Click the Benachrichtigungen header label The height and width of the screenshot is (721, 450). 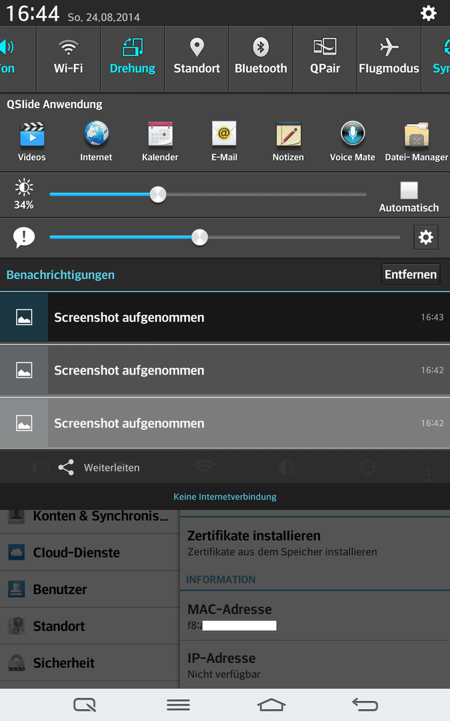(61, 274)
